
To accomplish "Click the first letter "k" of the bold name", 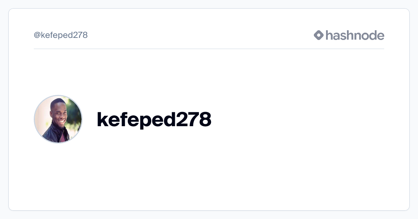I will [x=102, y=119].
